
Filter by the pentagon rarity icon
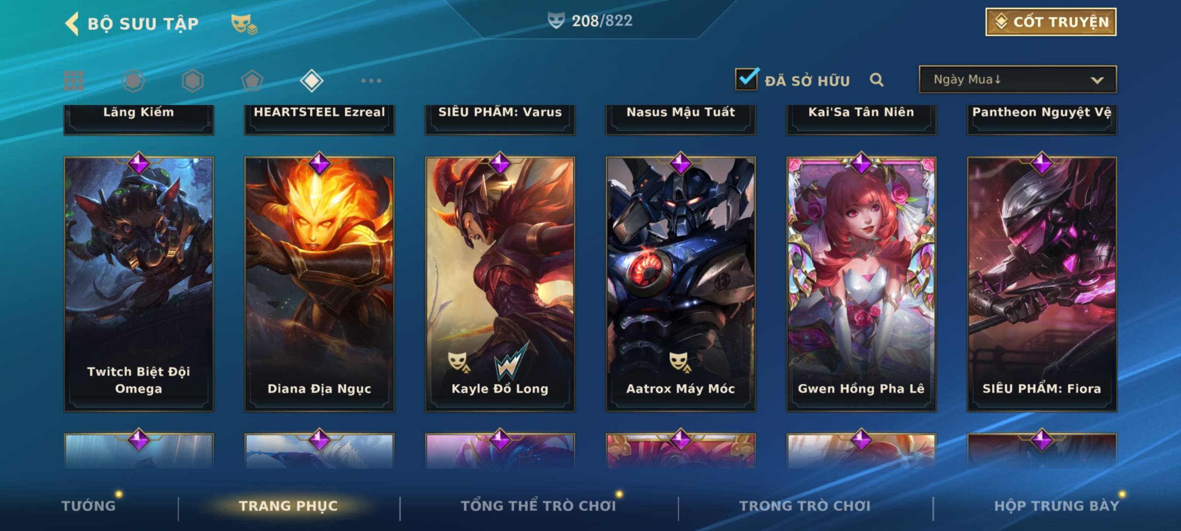point(252,81)
